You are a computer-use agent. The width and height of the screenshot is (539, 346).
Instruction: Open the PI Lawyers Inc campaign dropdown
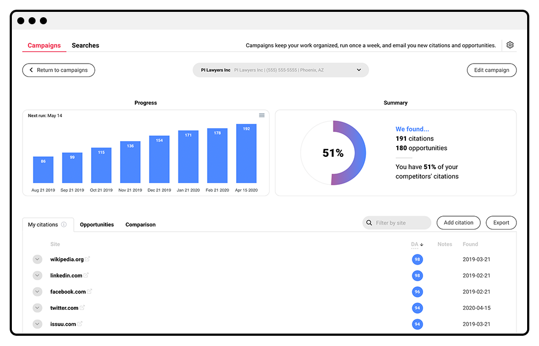click(359, 70)
